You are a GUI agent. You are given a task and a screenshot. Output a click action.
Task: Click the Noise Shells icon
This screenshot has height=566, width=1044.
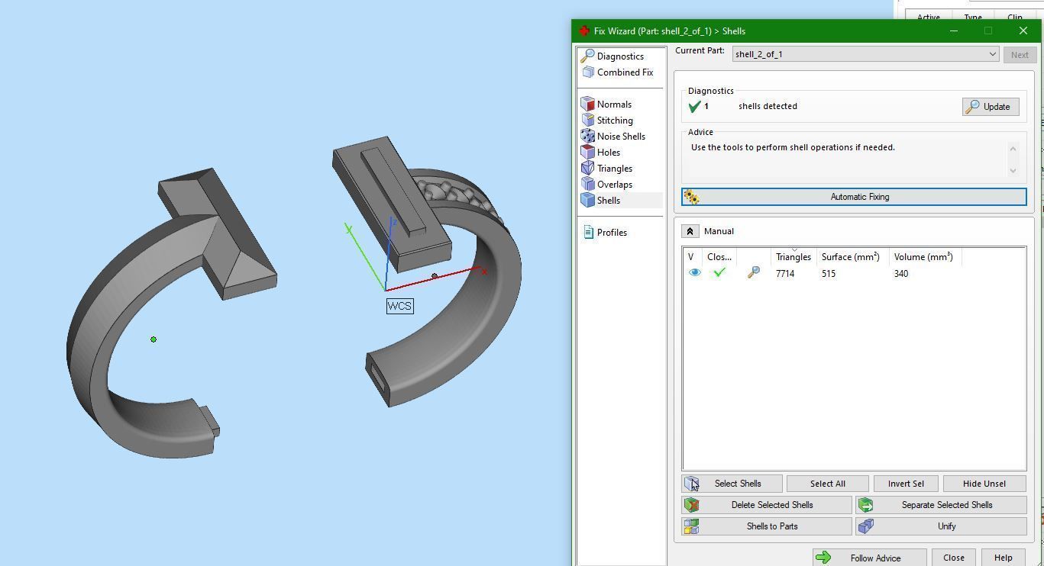pyautogui.click(x=587, y=136)
